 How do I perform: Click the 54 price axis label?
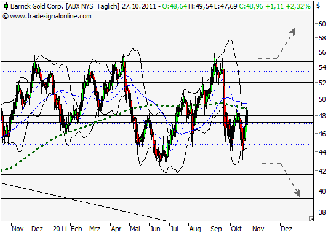322,67
